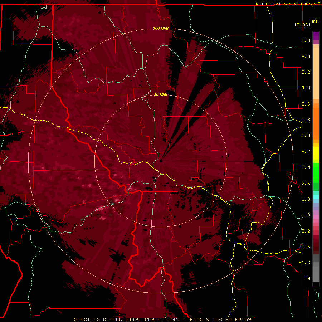Click the 5.0 legend value

(x=306, y=136)
